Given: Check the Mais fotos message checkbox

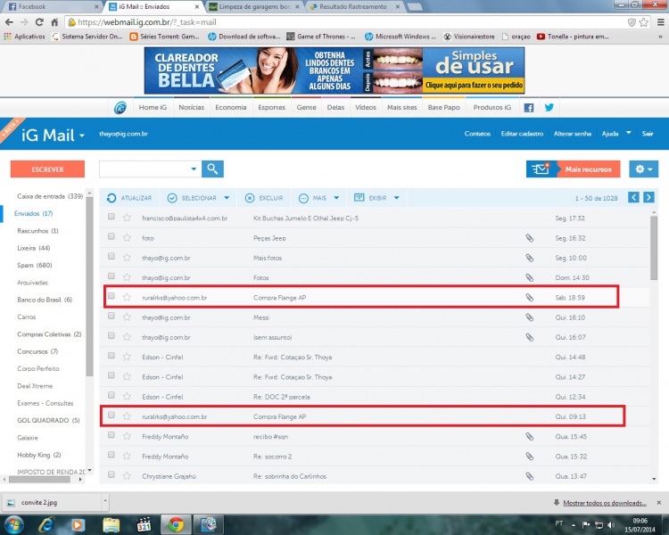Looking at the screenshot, I should (111, 256).
